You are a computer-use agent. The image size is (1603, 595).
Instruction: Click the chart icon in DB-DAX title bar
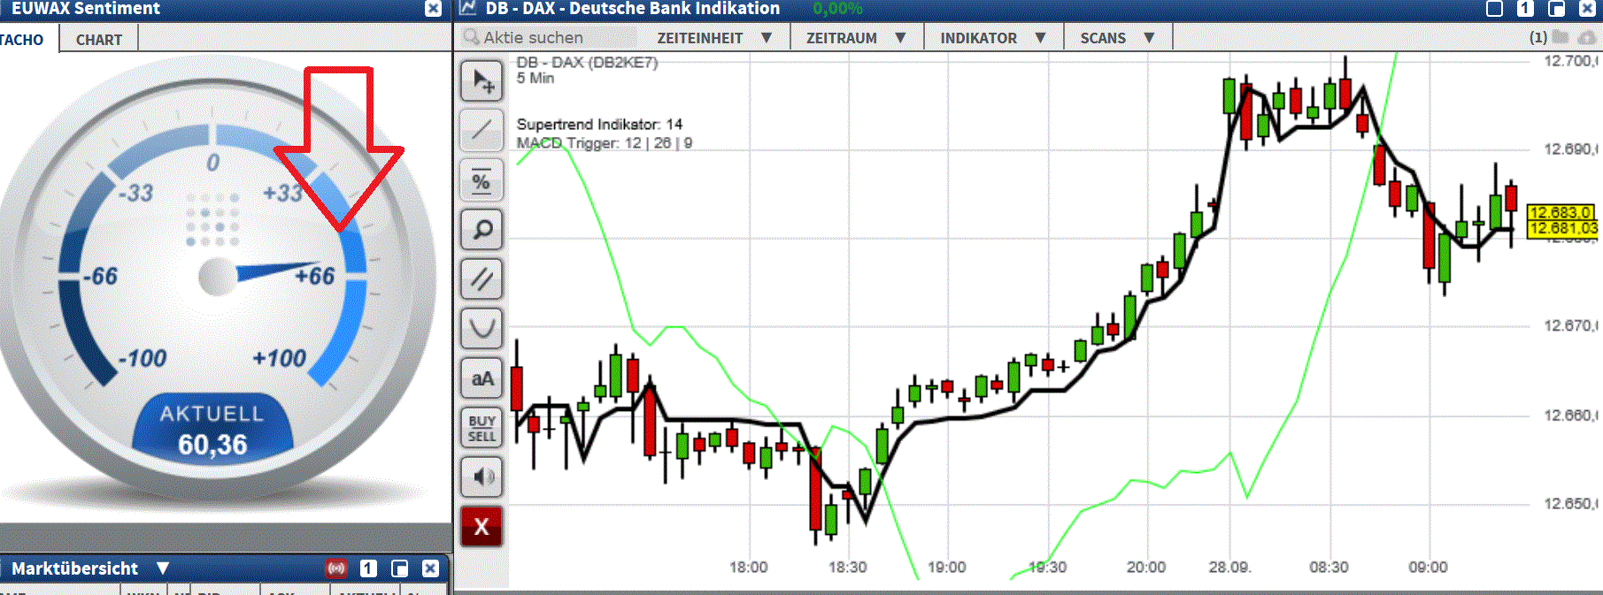pos(468,8)
